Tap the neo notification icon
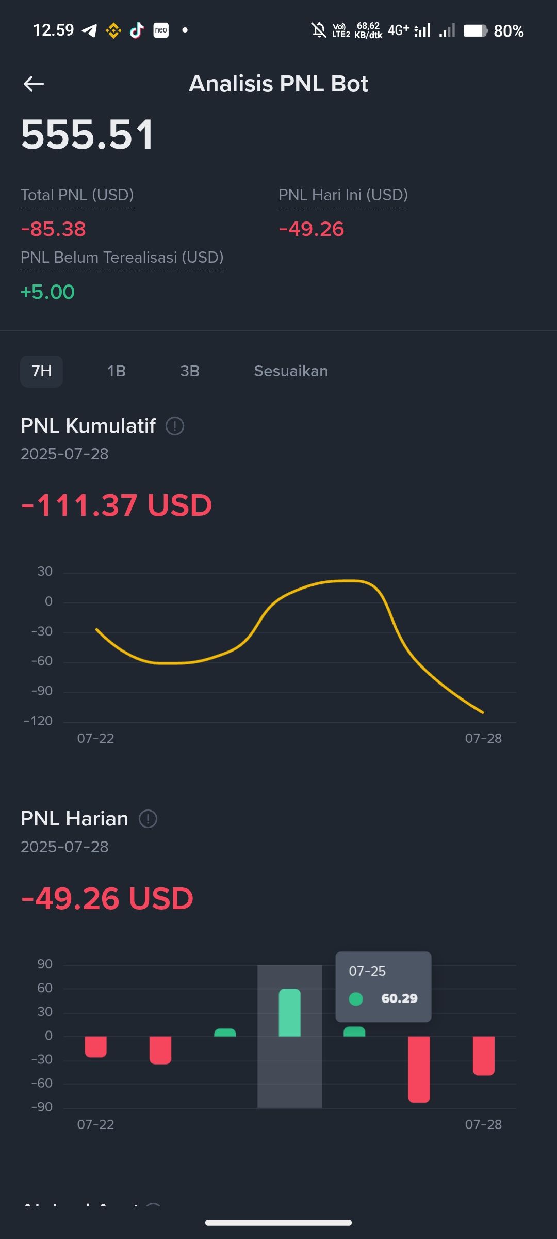This screenshot has height=1239, width=557. click(161, 30)
